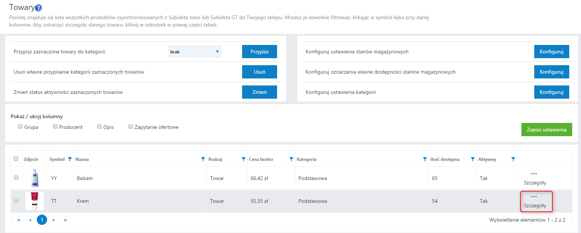The height and width of the screenshot is (233, 581).
Task: Click the Krem product thumbnail image
Action: coord(35,201)
